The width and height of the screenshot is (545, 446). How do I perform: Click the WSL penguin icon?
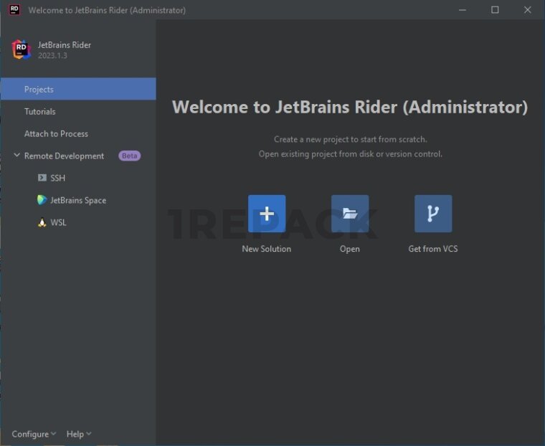coord(42,222)
